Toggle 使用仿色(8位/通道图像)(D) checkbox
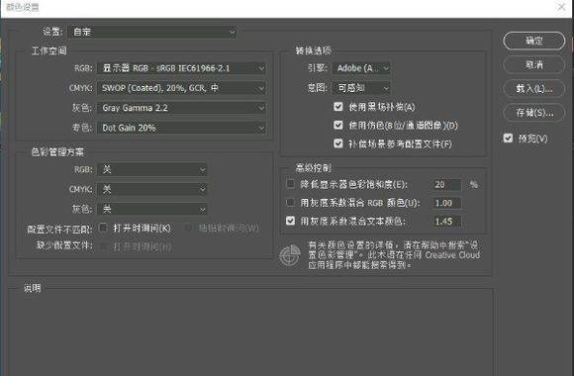This screenshot has width=574, height=376. (338, 126)
